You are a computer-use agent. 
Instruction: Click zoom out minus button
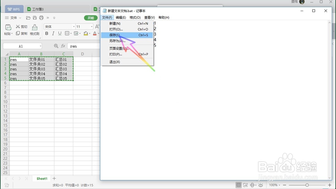(x=285, y=185)
